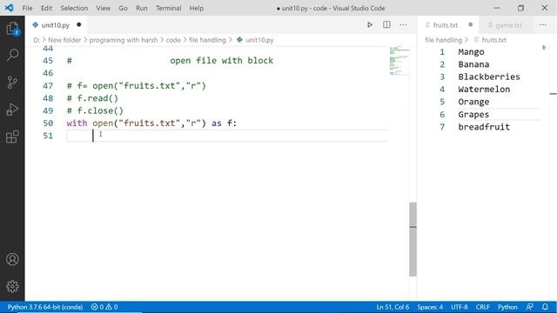Open the Extensions view
557x313 pixels.
pyautogui.click(x=12, y=137)
